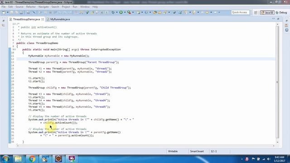Select the ThreadGroupDemo.java editor tab
This screenshot has width=290, height=163.
pos(26,19)
